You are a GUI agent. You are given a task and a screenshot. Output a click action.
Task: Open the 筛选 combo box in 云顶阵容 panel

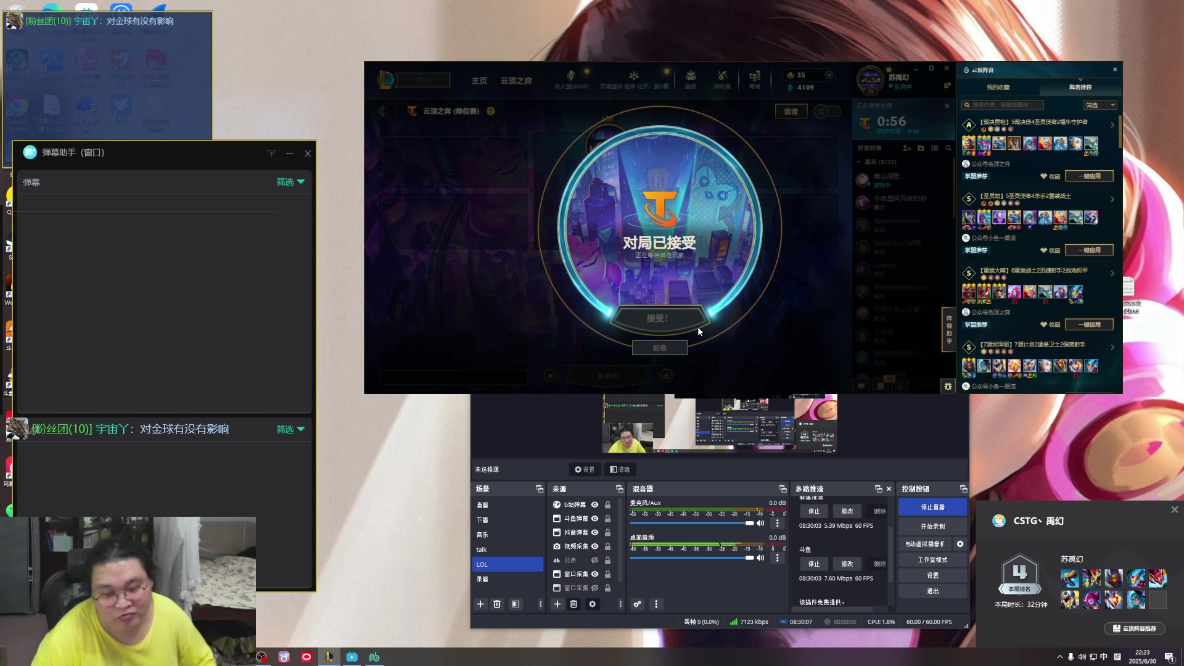pos(1100,105)
